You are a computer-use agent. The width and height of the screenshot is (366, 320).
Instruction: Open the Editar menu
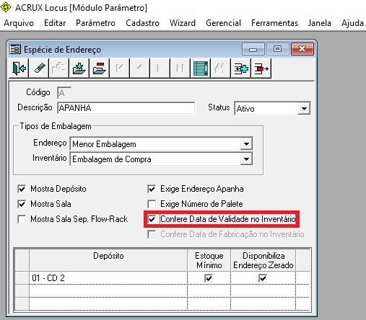(x=55, y=23)
